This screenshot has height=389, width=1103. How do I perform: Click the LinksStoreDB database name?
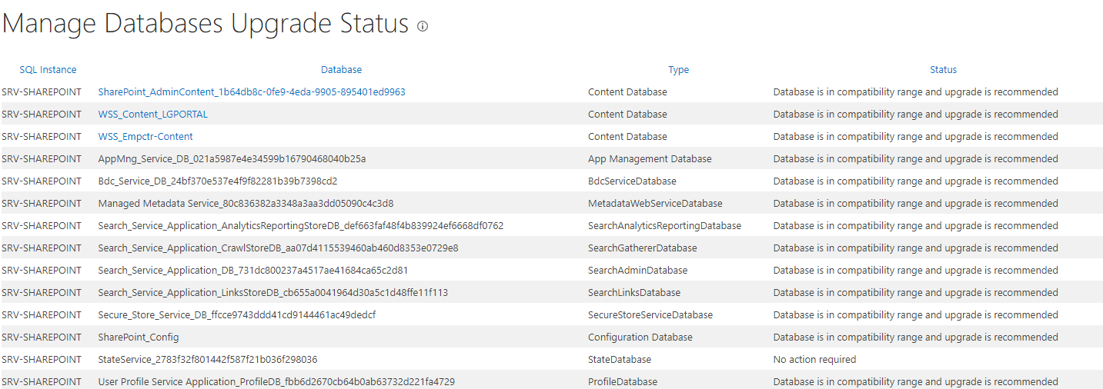(272, 293)
